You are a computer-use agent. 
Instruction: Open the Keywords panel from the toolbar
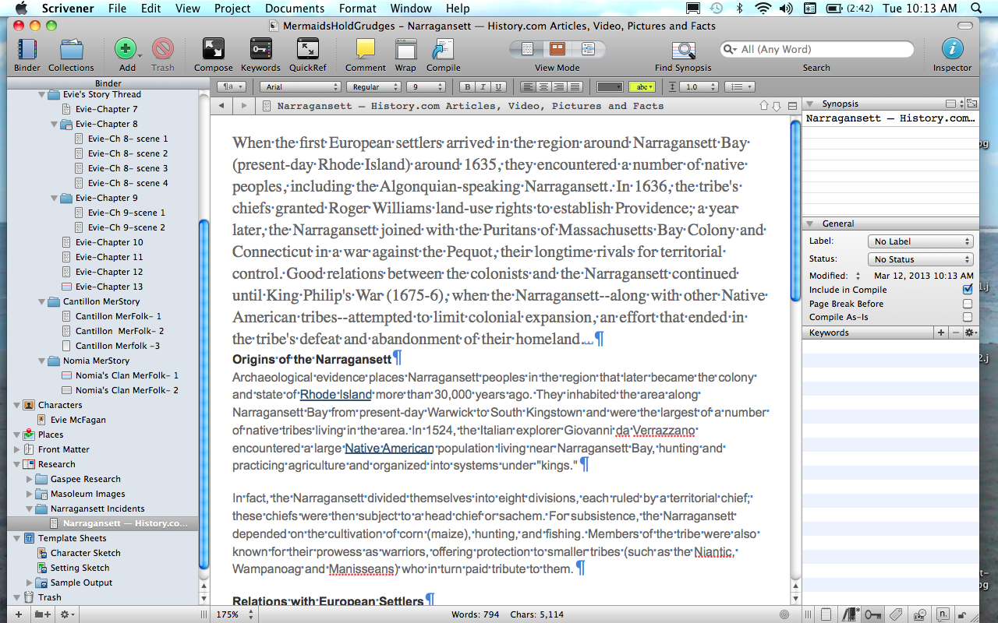click(x=260, y=50)
